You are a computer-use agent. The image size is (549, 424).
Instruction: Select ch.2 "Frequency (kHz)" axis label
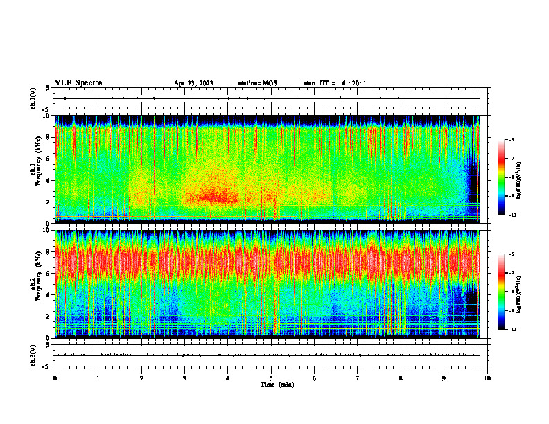click(x=38, y=276)
